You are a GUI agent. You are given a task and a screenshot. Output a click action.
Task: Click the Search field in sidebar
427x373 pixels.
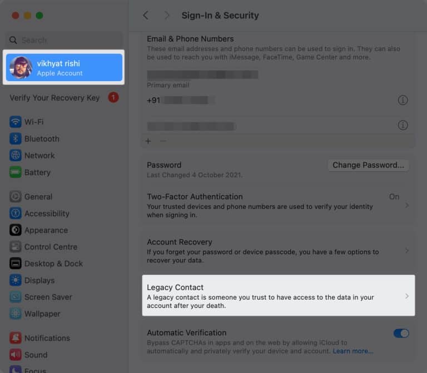pyautogui.click(x=64, y=40)
